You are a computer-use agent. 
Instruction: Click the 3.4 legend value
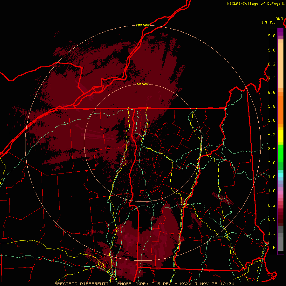[272, 149]
